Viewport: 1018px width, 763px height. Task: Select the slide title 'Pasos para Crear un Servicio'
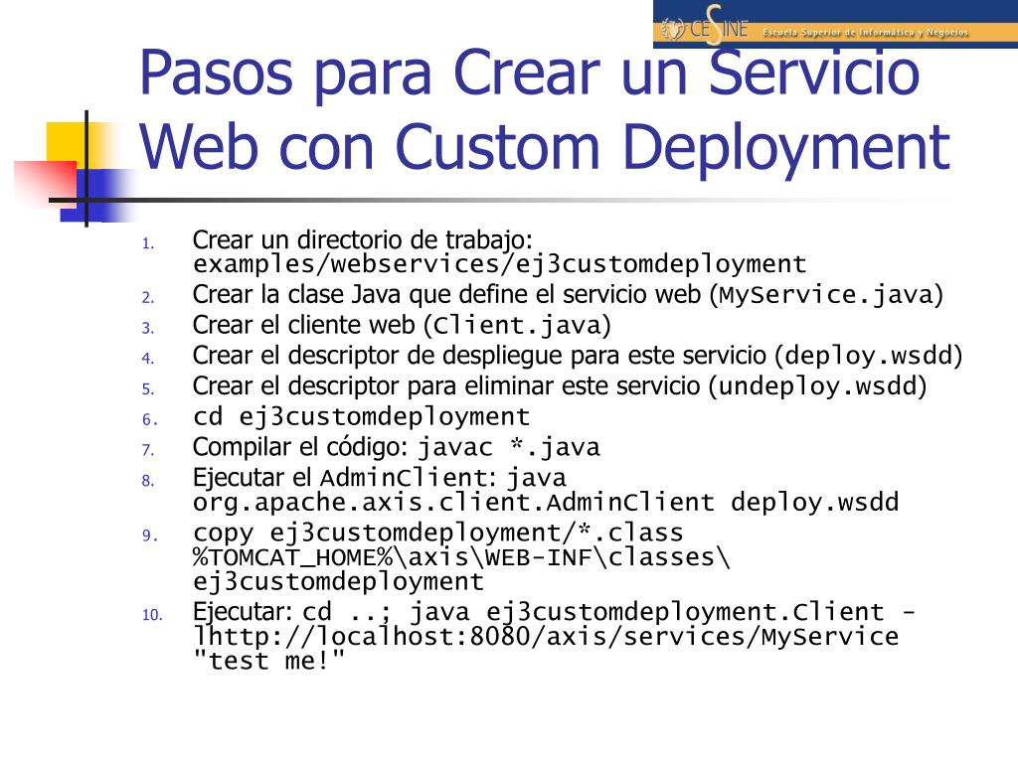tap(530, 73)
